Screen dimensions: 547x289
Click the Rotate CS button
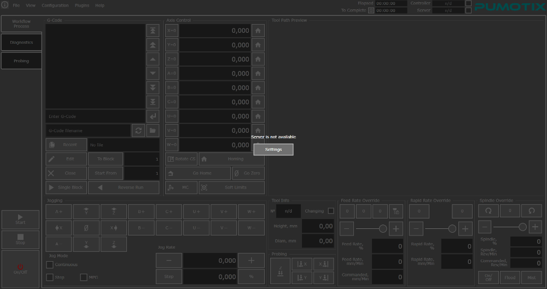click(182, 159)
